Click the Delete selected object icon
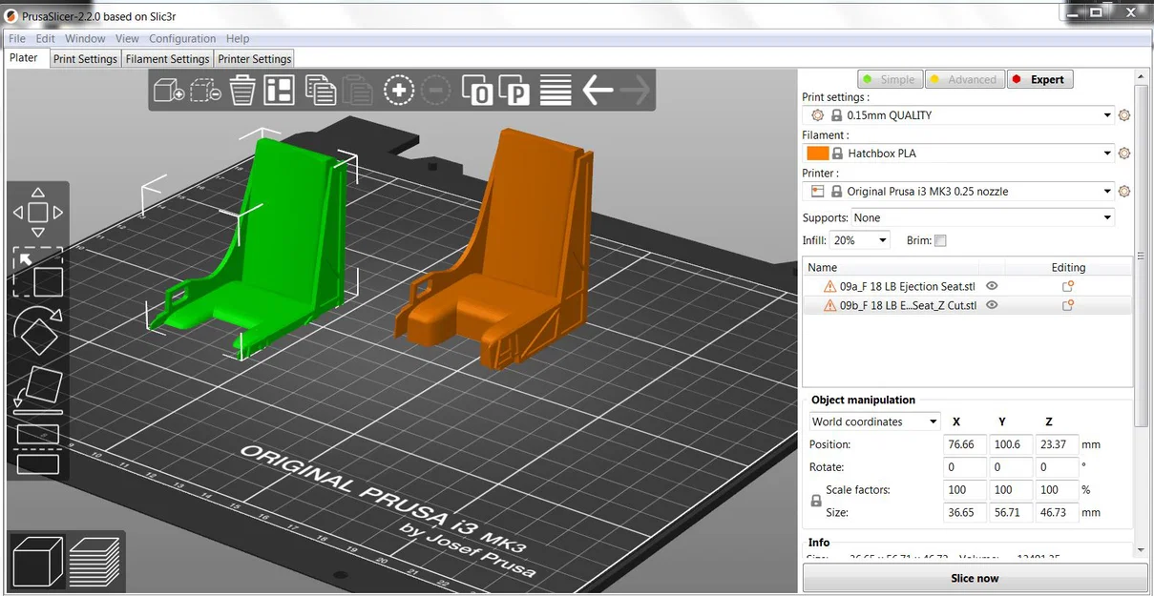This screenshot has height=596, width=1154. pos(205,91)
